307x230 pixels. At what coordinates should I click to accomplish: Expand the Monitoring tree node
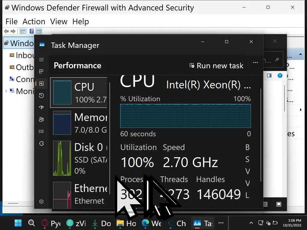(6, 91)
